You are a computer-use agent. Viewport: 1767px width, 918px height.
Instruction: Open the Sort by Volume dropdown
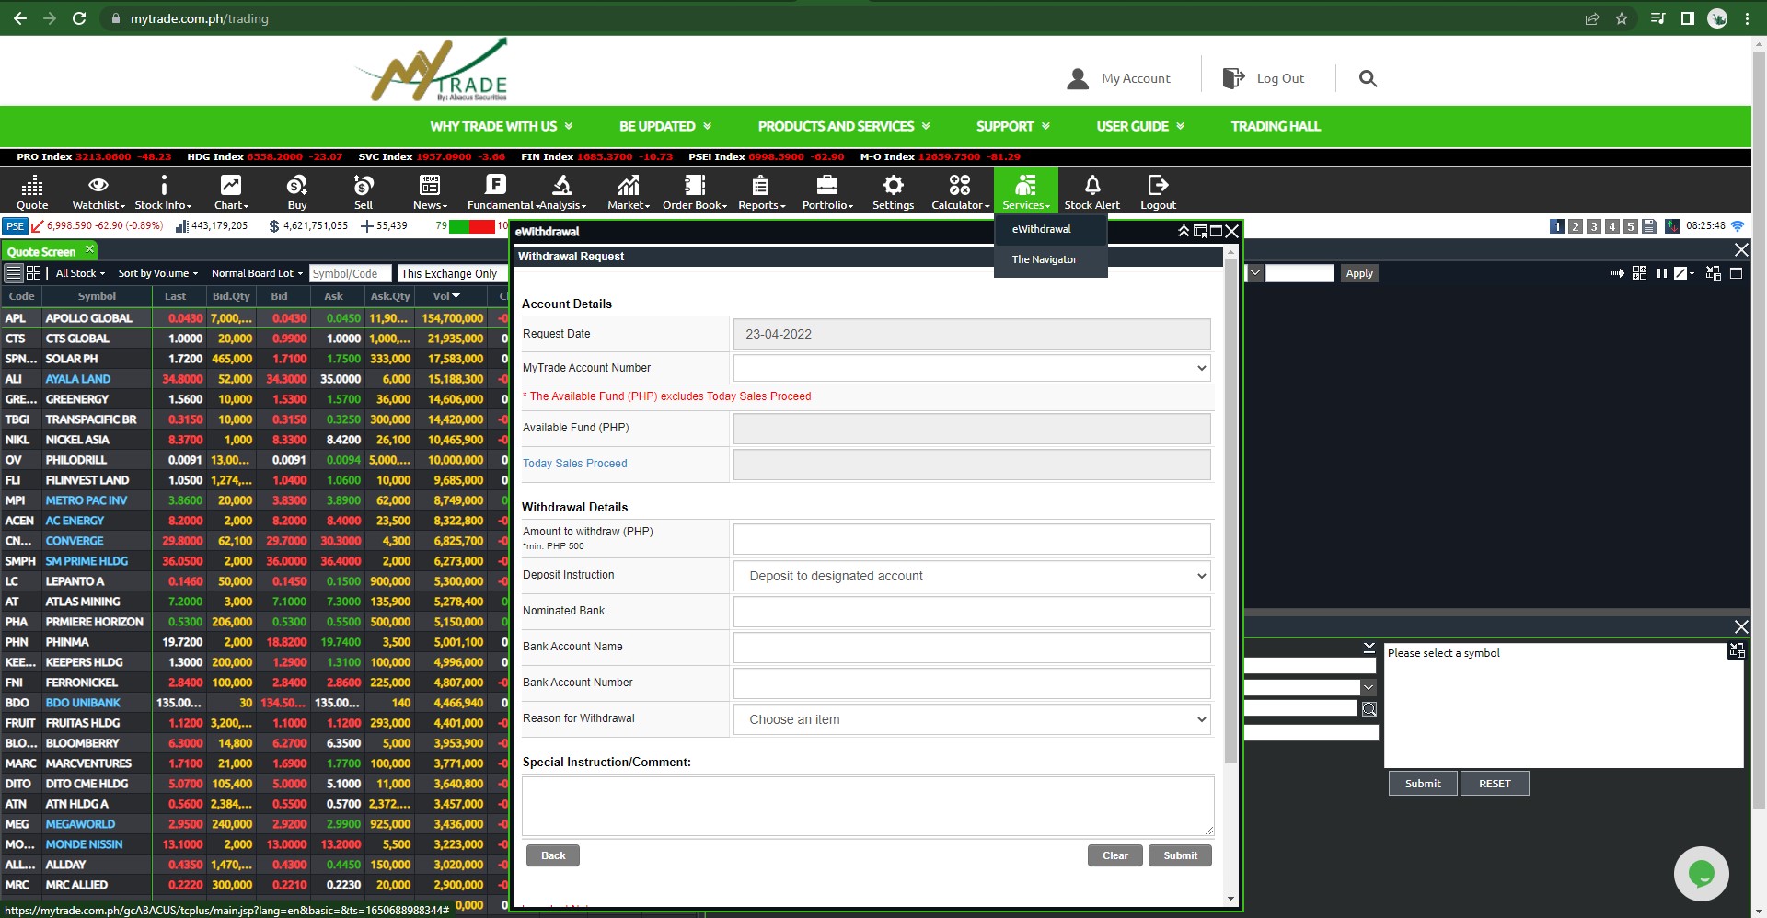(157, 273)
